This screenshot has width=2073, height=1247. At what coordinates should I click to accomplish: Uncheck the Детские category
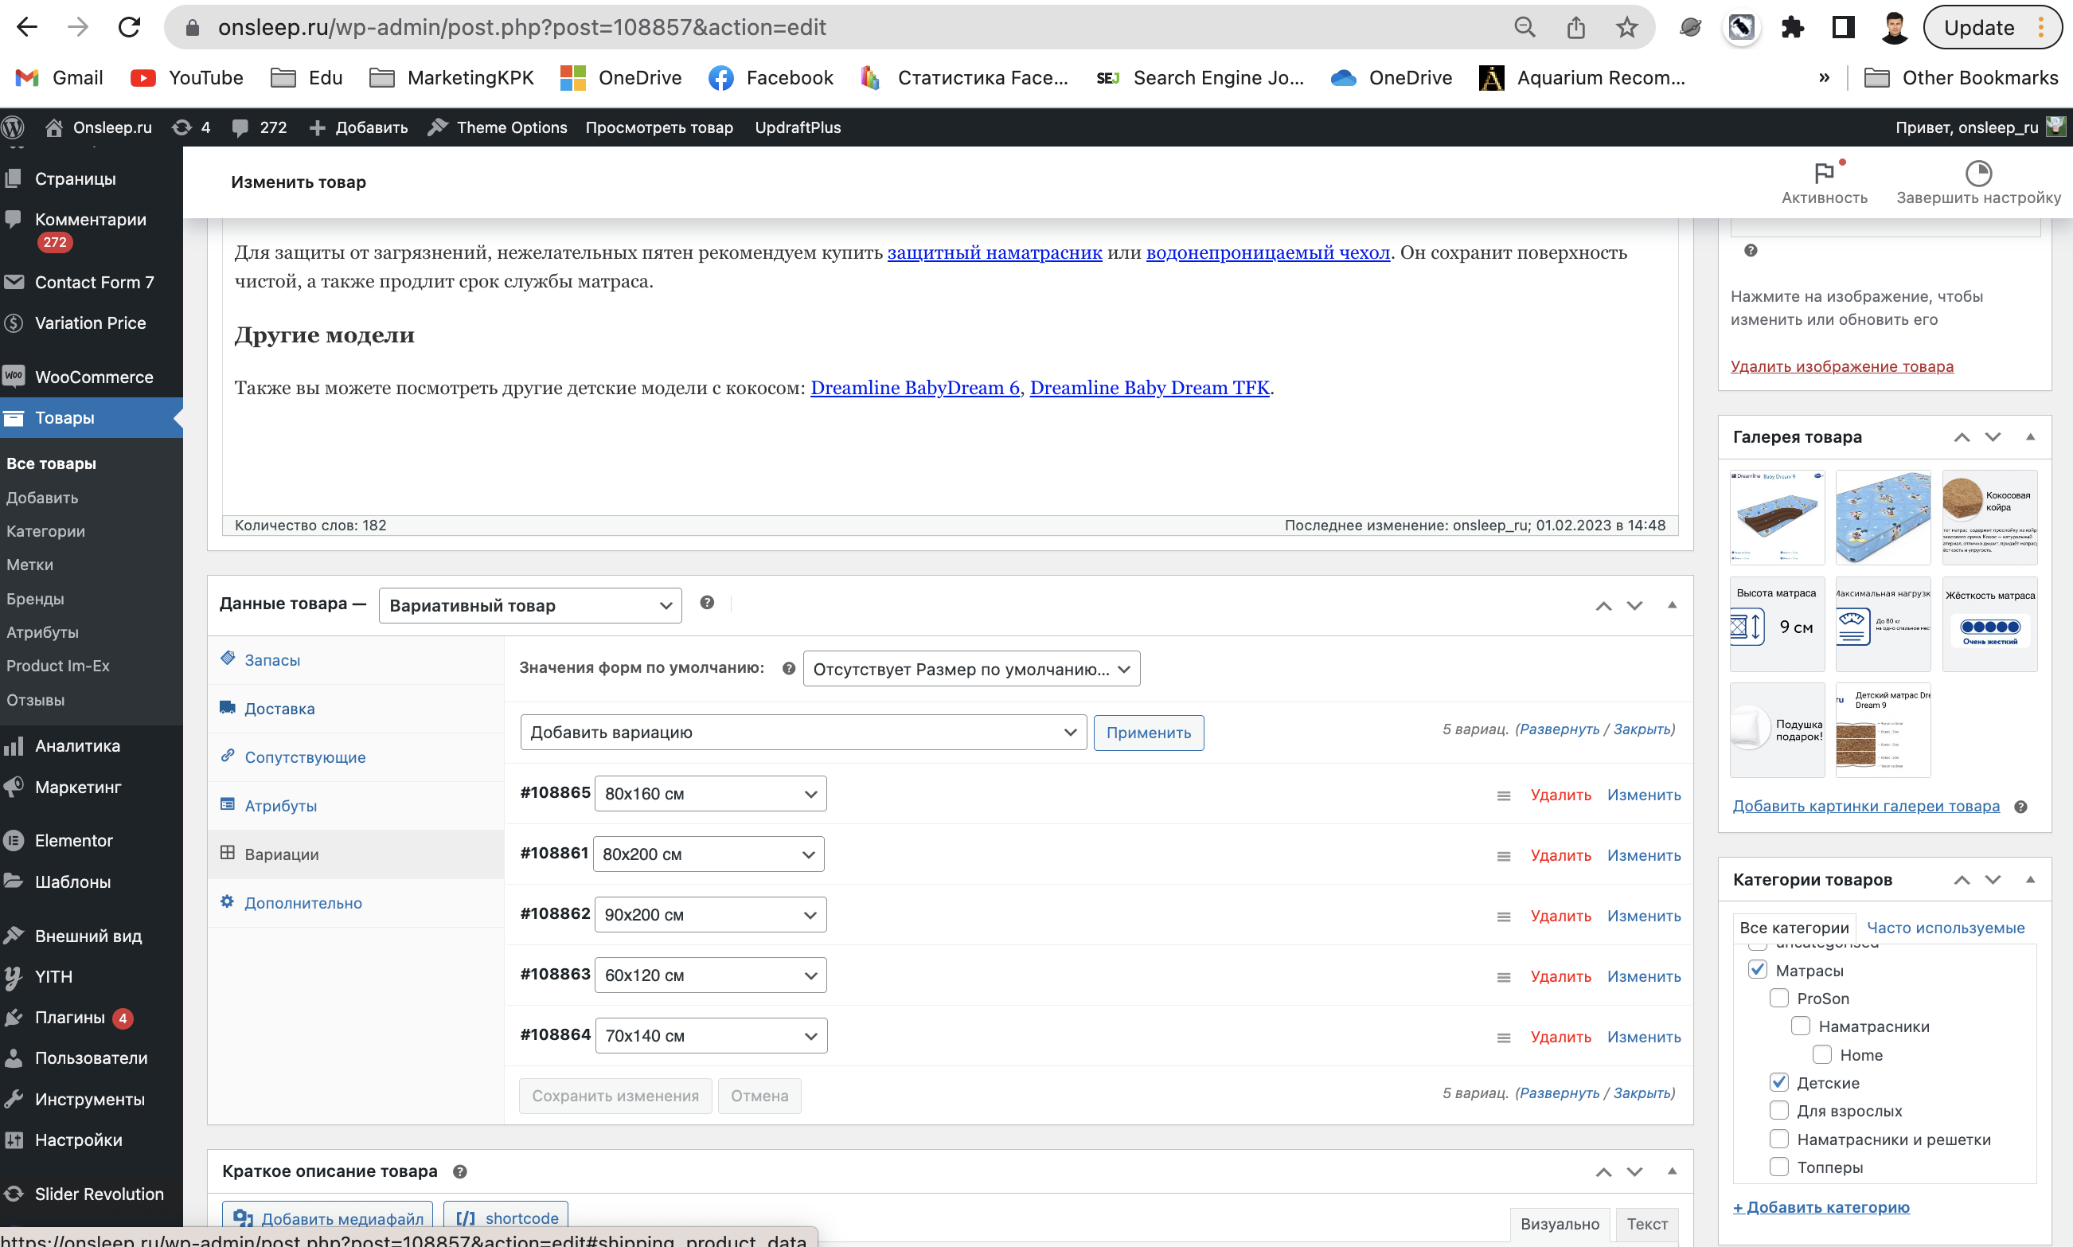pyautogui.click(x=1779, y=1081)
